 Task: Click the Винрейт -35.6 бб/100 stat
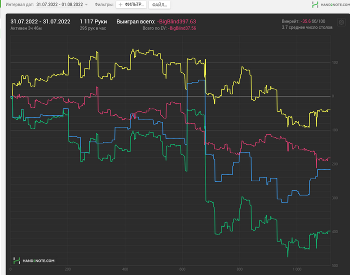click(x=303, y=21)
